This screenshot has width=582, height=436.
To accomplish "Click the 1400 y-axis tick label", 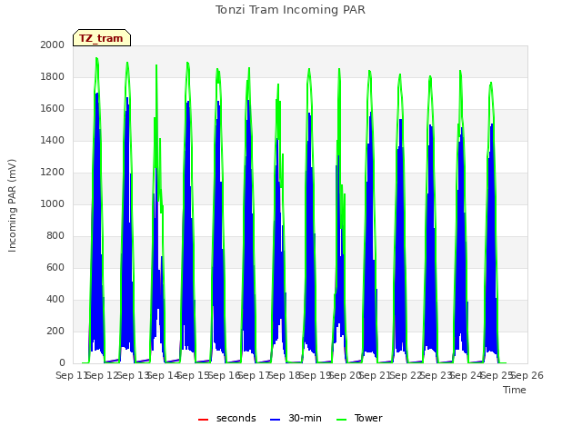I will point(53,140).
